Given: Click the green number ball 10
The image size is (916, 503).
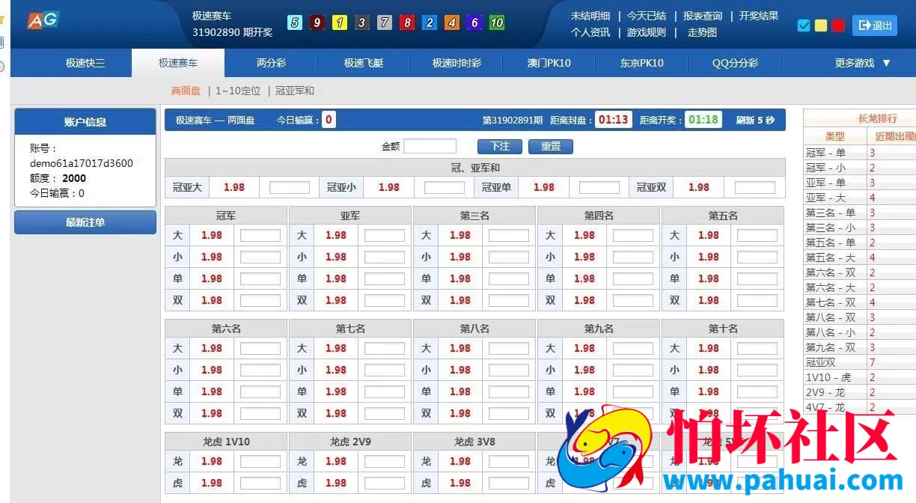Looking at the screenshot, I should (x=497, y=22).
